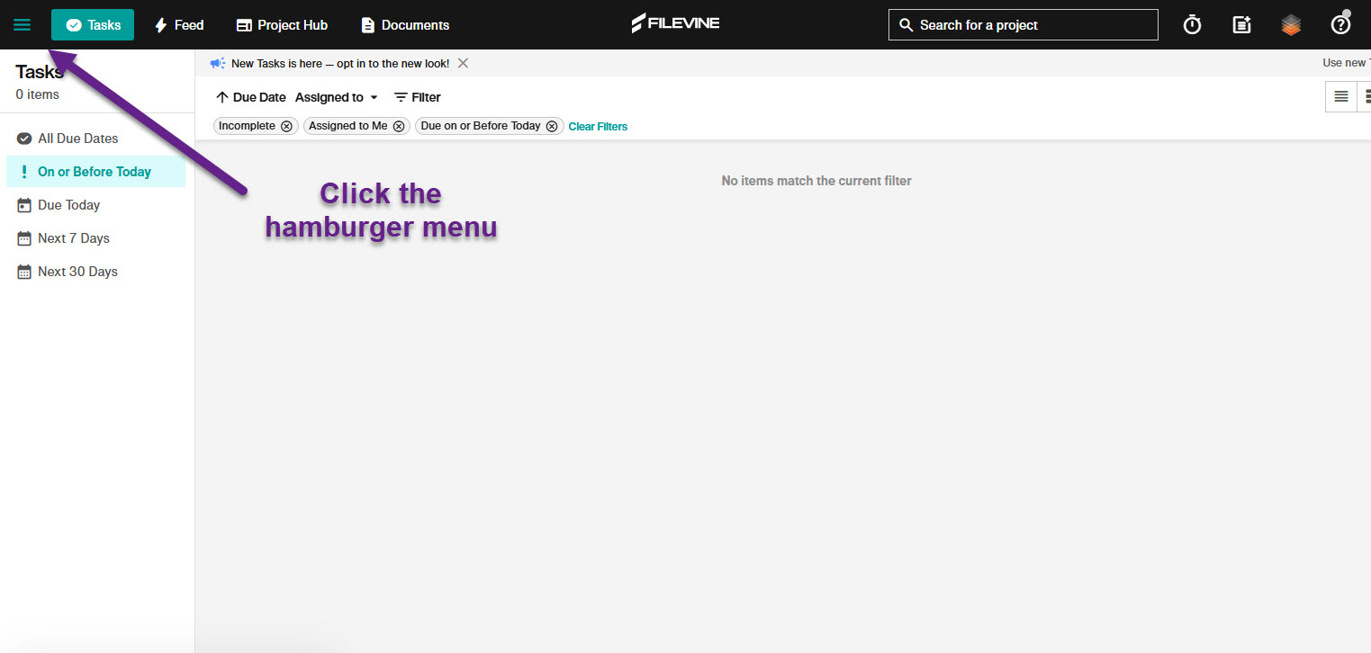Image resolution: width=1371 pixels, height=653 pixels.
Task: Click Clear Filters link
Action: [598, 126]
